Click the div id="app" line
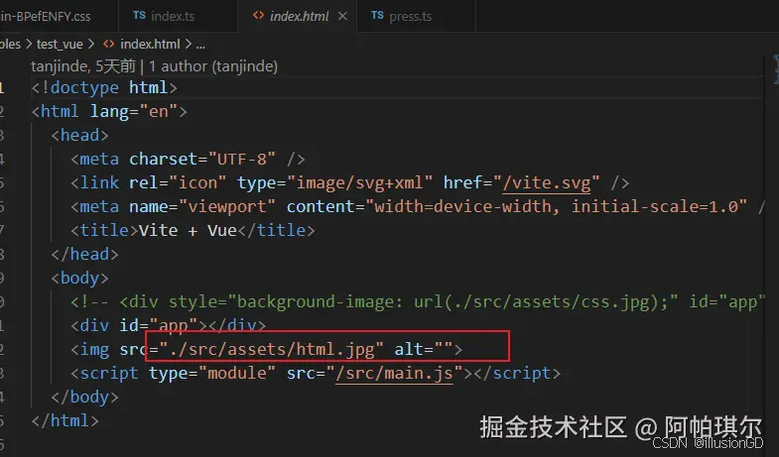 click(x=168, y=325)
